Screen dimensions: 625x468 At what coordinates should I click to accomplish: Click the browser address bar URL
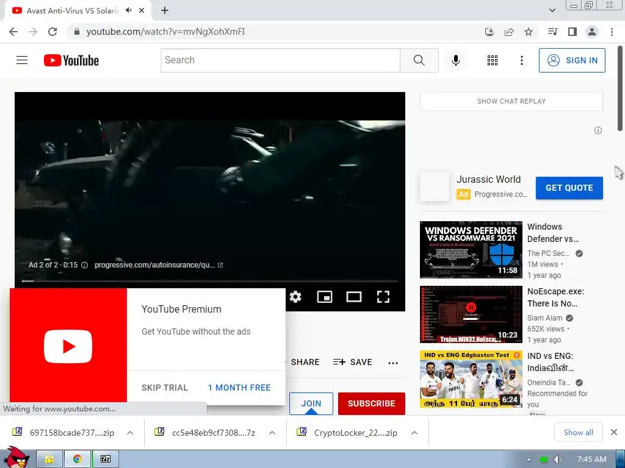tap(165, 32)
